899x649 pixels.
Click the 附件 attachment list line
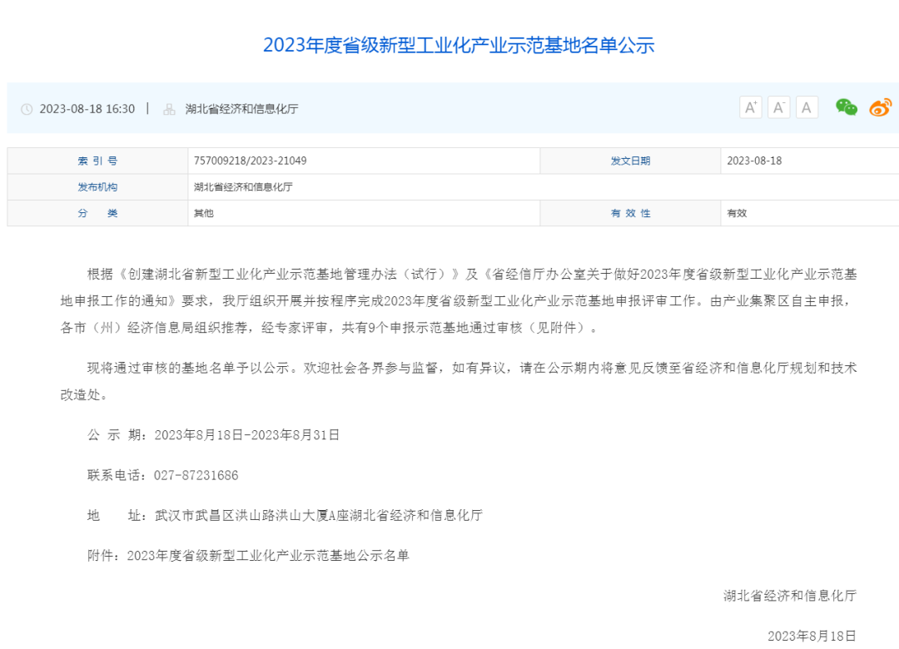(248, 555)
